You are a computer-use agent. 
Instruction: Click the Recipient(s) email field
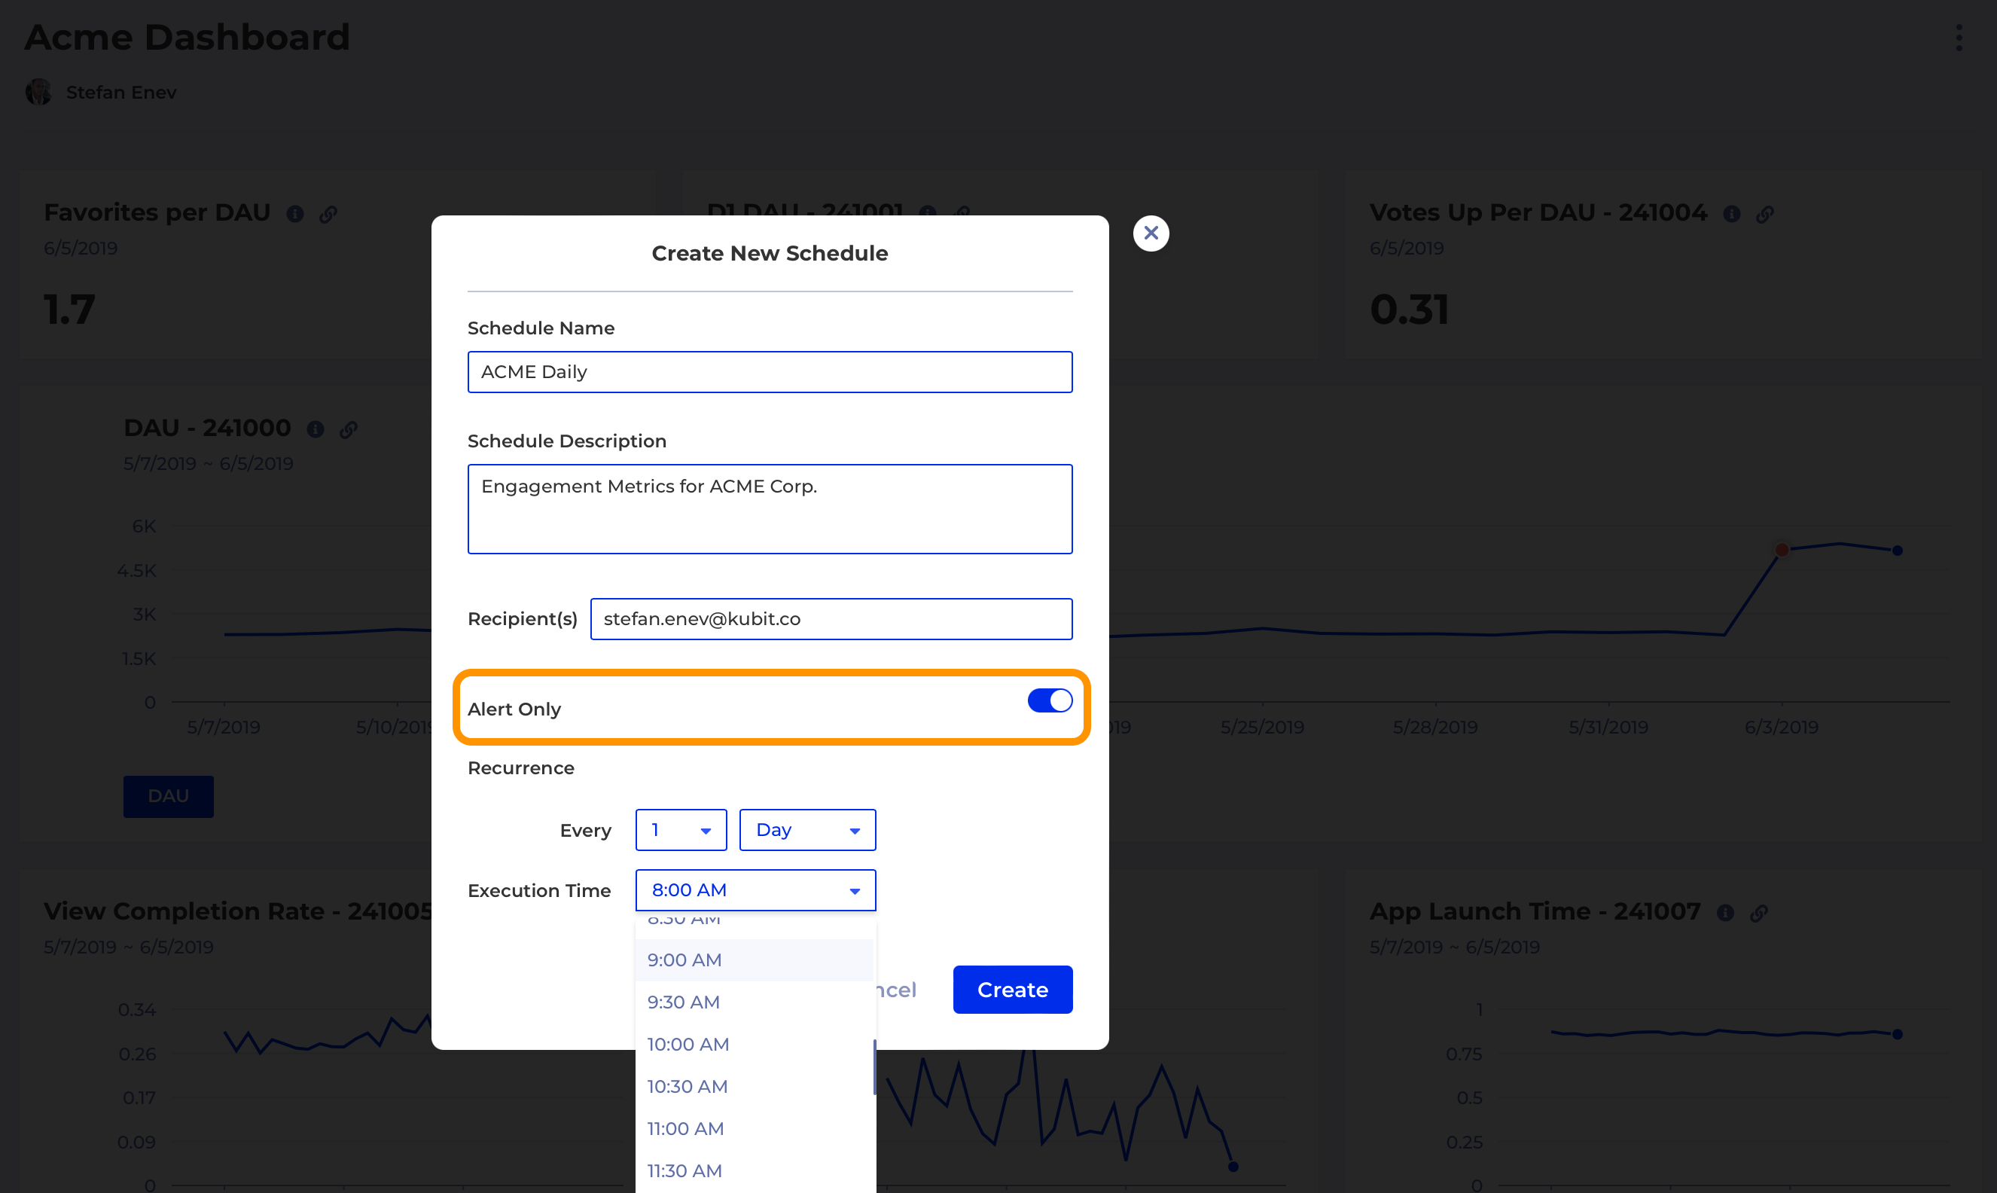(x=830, y=619)
